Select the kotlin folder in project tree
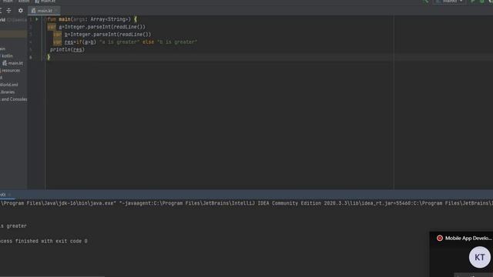493x277 pixels. click(x=7, y=56)
